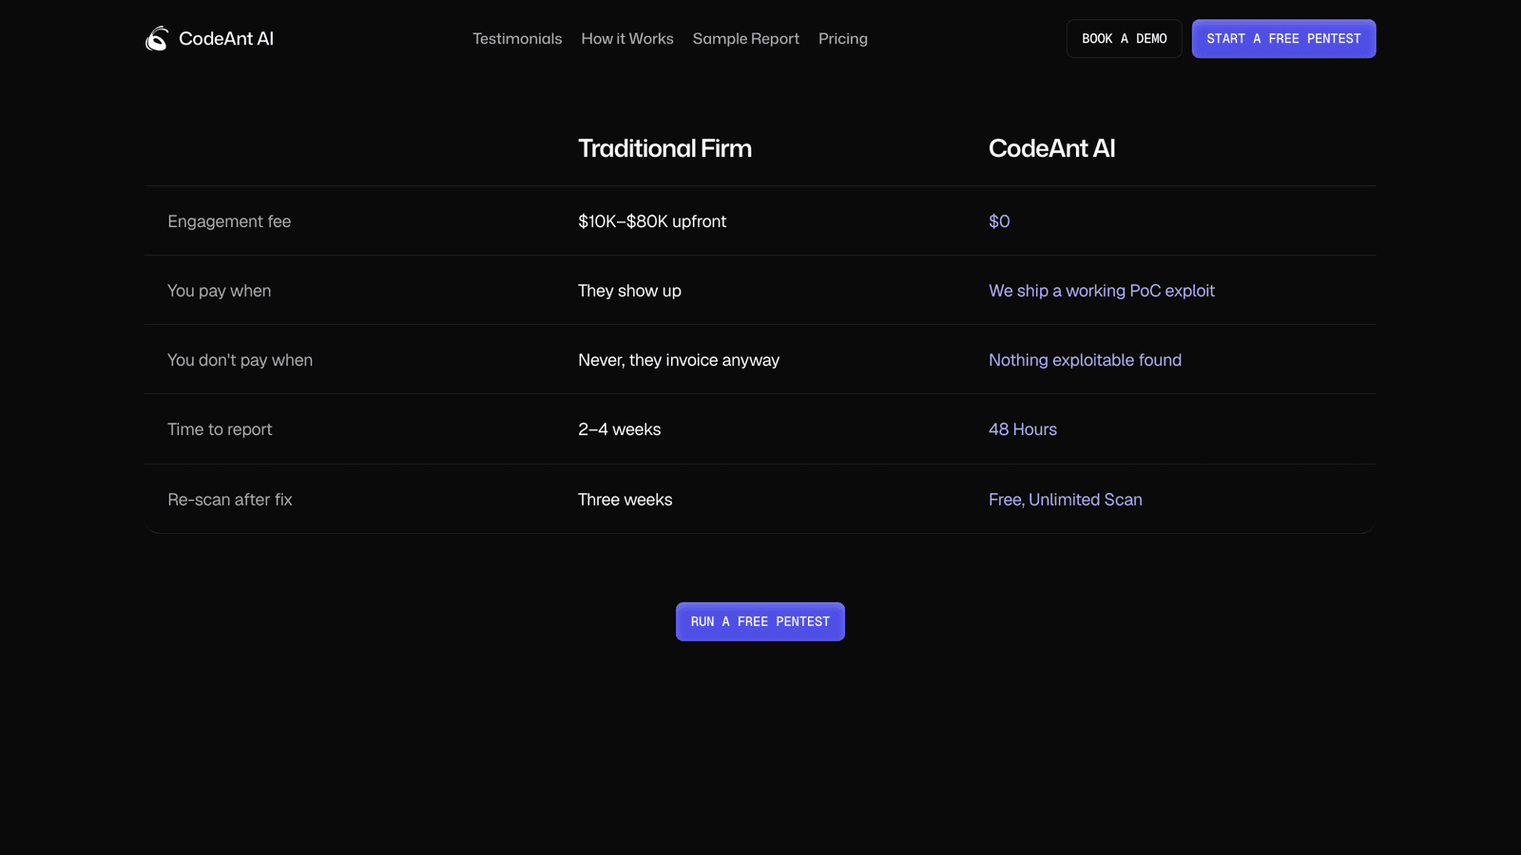Open the Sample Report nav link
Viewport: 1521px width, 855px height.
click(x=746, y=39)
